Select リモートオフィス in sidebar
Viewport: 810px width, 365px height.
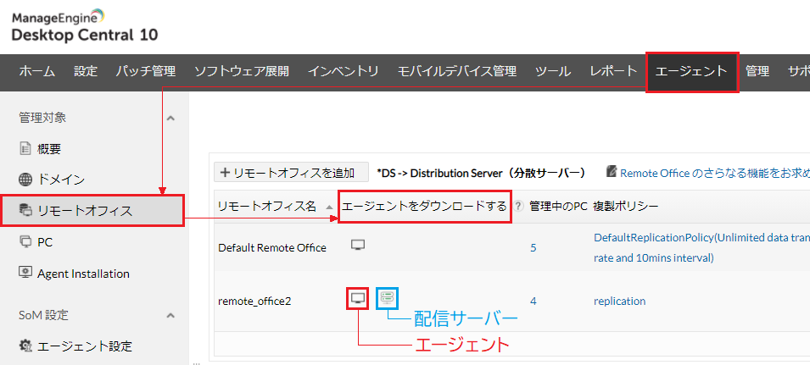pos(92,210)
